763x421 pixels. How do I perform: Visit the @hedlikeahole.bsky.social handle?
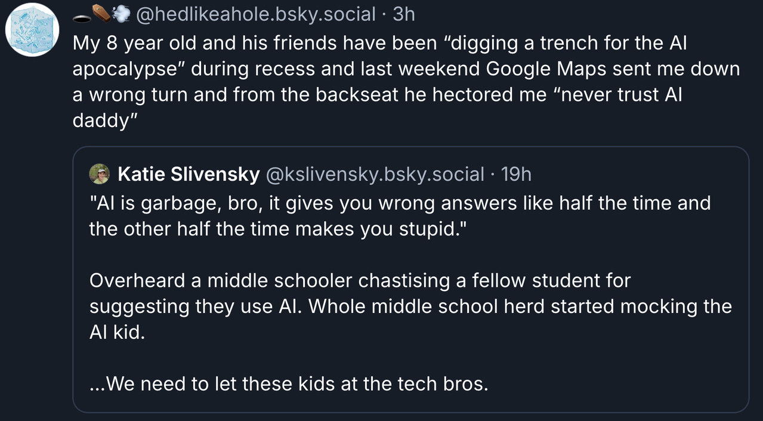click(257, 14)
